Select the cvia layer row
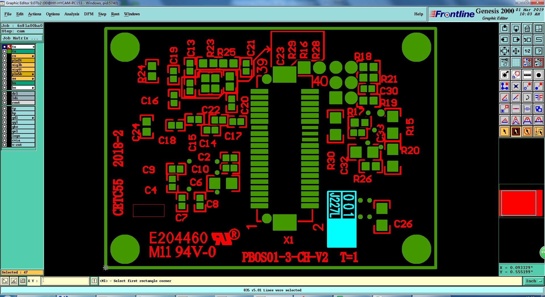Screen dimensions: 545x297 coord(23,140)
